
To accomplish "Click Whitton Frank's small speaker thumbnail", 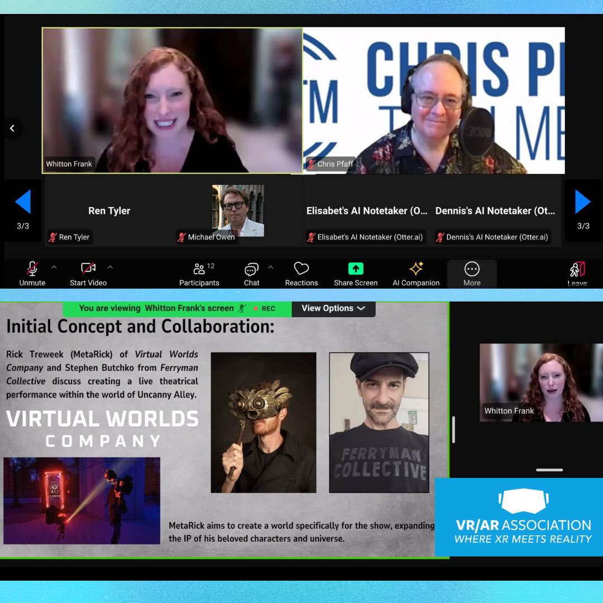I will [541, 382].
